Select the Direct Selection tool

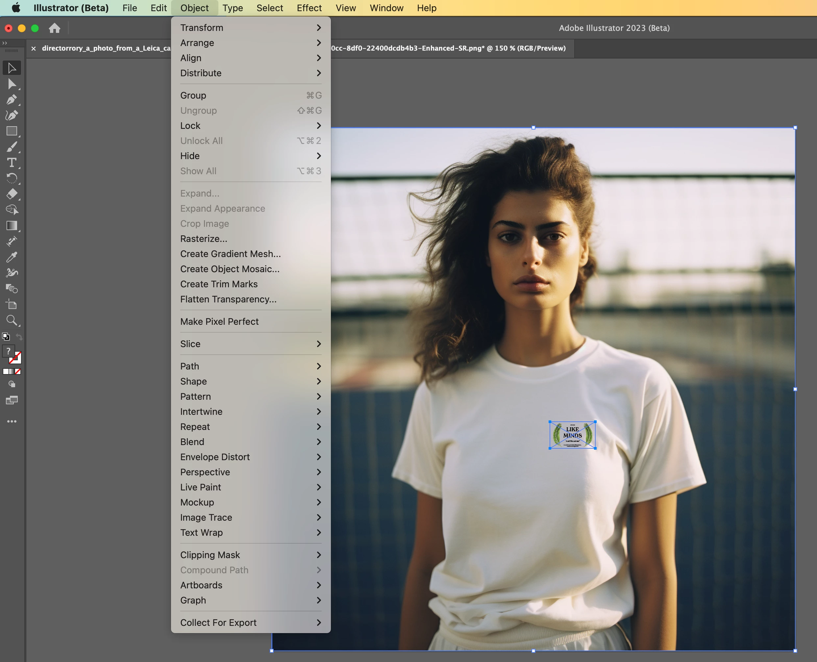12,83
